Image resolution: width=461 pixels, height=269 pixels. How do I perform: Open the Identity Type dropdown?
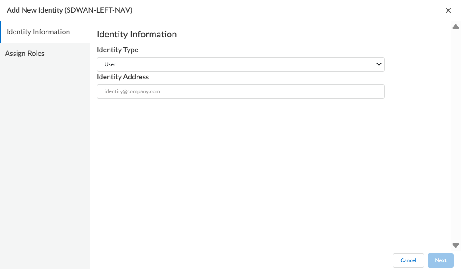(240, 64)
